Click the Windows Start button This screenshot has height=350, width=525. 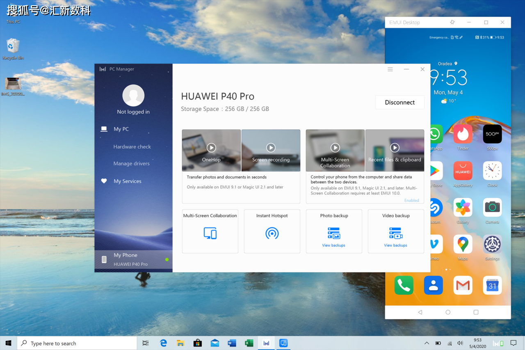(8, 343)
